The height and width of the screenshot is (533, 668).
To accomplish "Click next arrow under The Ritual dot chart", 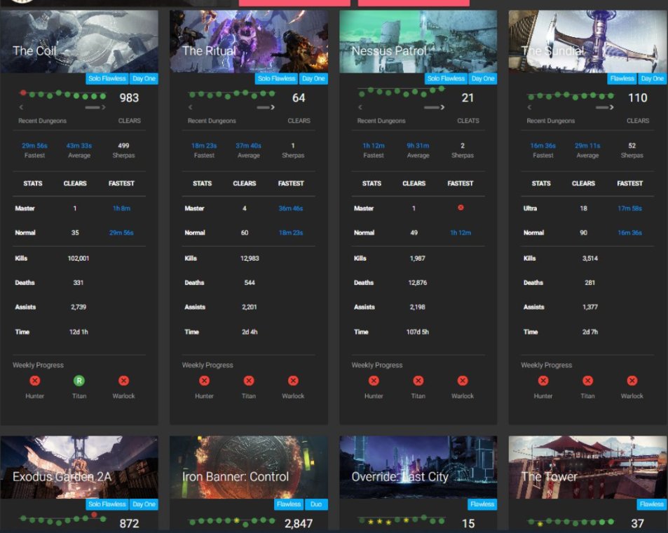I will 273,107.
